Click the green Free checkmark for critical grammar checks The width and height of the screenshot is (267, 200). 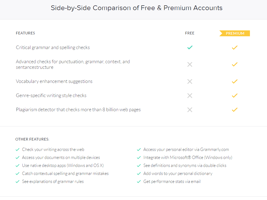[190, 47]
